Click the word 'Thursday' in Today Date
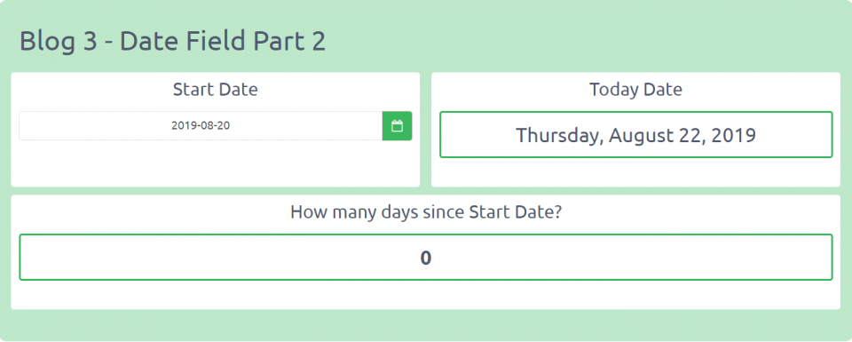The height and width of the screenshot is (342, 852). click(557, 135)
